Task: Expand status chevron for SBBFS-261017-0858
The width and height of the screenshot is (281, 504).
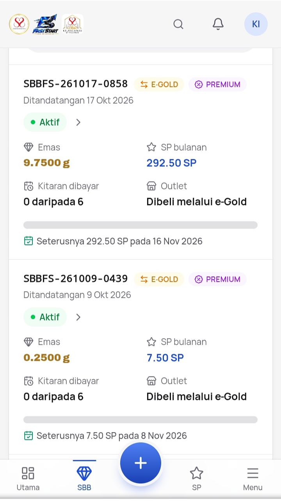Action: point(78,122)
